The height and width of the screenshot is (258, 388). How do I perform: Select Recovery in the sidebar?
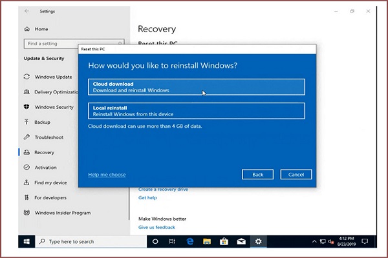tap(44, 152)
